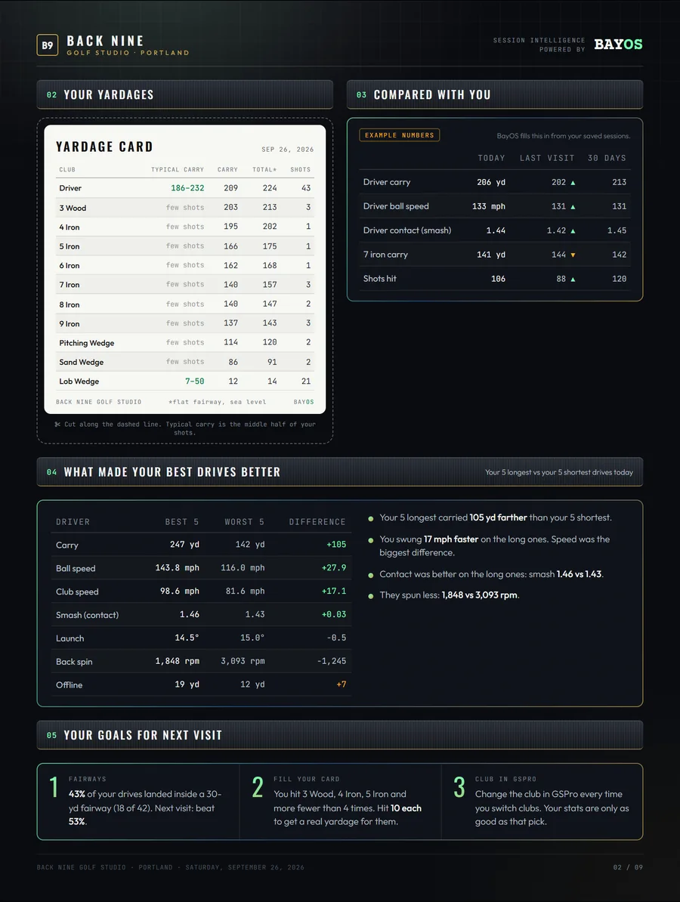
Task: Click the BAYOS logo in the header
Action: (618, 45)
